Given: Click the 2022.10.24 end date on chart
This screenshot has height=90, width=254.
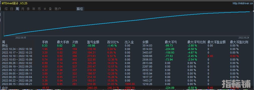Looking at the screenshot, I should pos(244,38).
